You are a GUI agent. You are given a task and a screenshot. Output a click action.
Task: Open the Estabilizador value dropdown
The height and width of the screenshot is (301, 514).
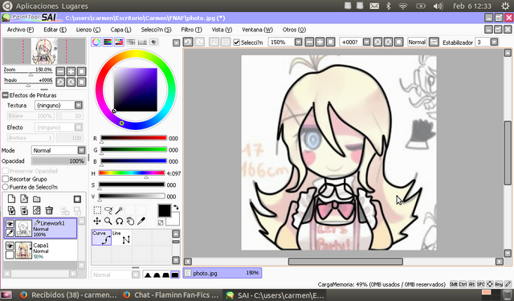(494, 42)
